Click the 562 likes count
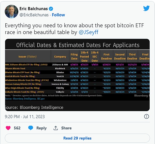This screenshot has width=155, height=144. coord(17,128)
